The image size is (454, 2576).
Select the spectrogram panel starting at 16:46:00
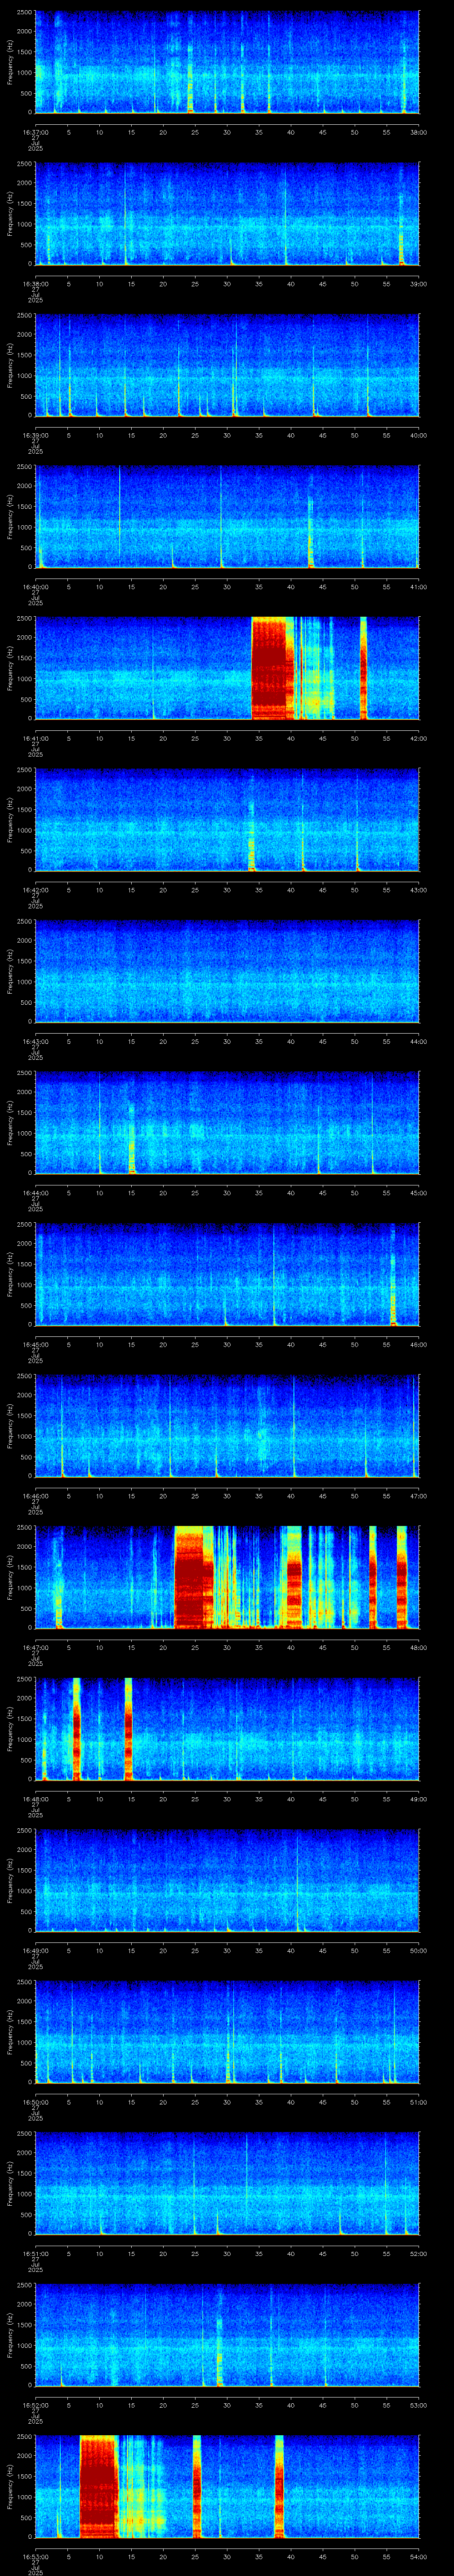coord(227,1426)
